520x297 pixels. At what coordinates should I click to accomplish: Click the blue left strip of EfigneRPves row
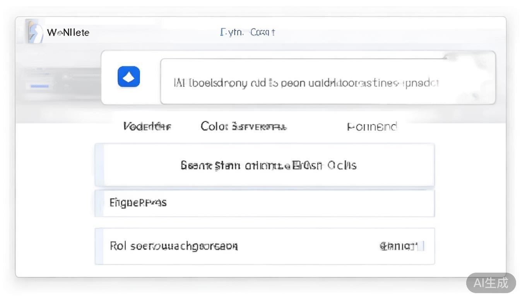99,203
